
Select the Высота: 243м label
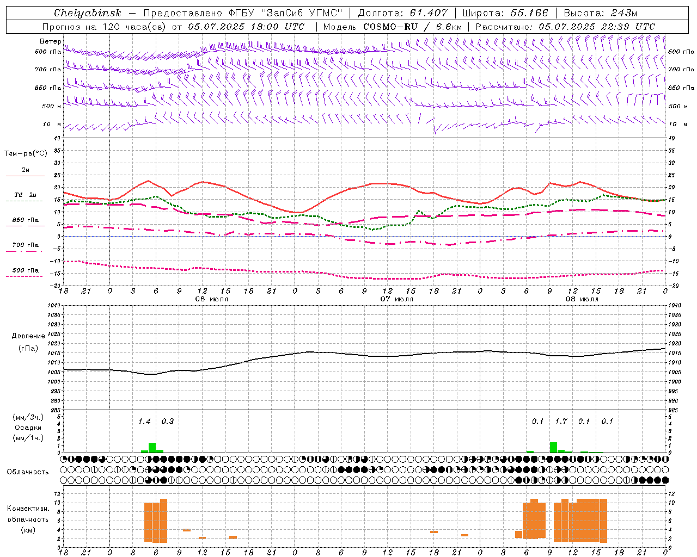click(600, 13)
